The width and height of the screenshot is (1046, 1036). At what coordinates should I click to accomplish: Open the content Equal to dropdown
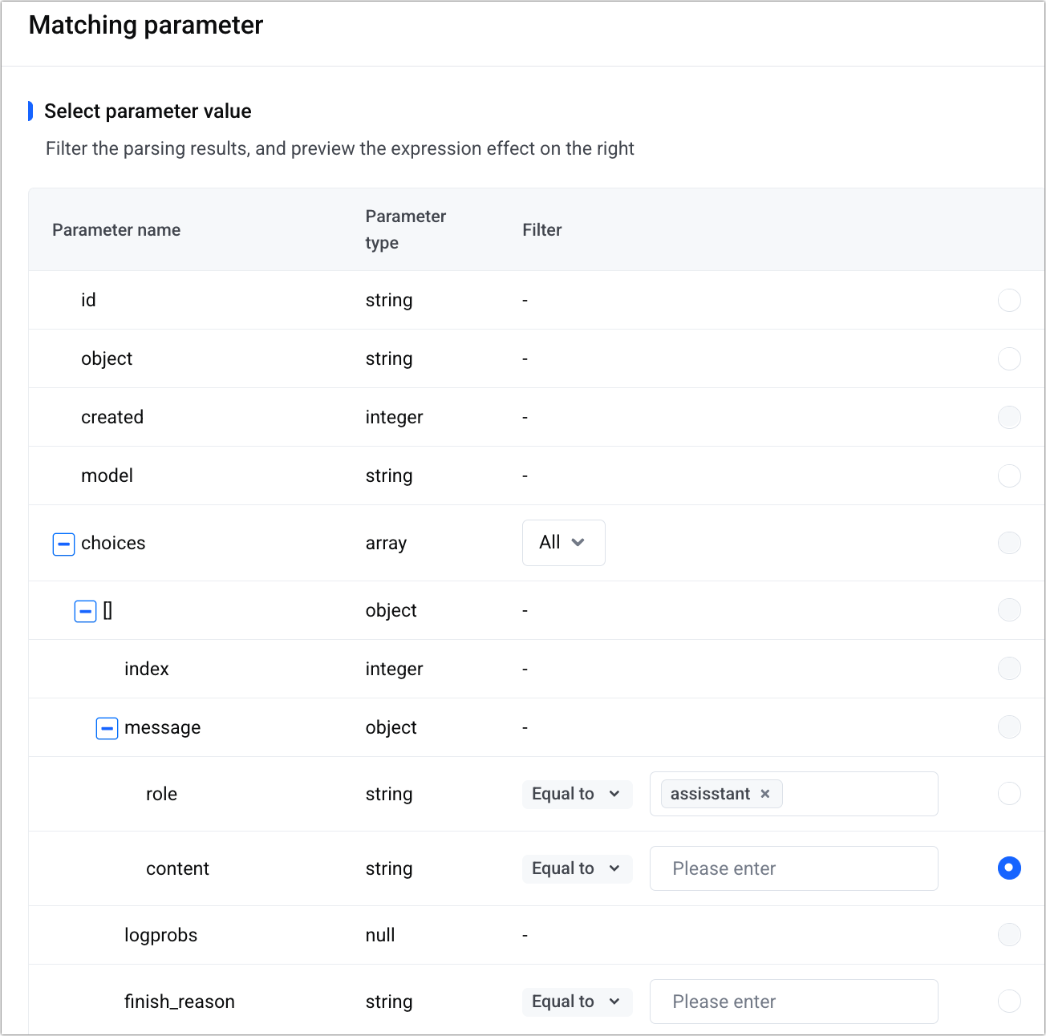click(577, 868)
